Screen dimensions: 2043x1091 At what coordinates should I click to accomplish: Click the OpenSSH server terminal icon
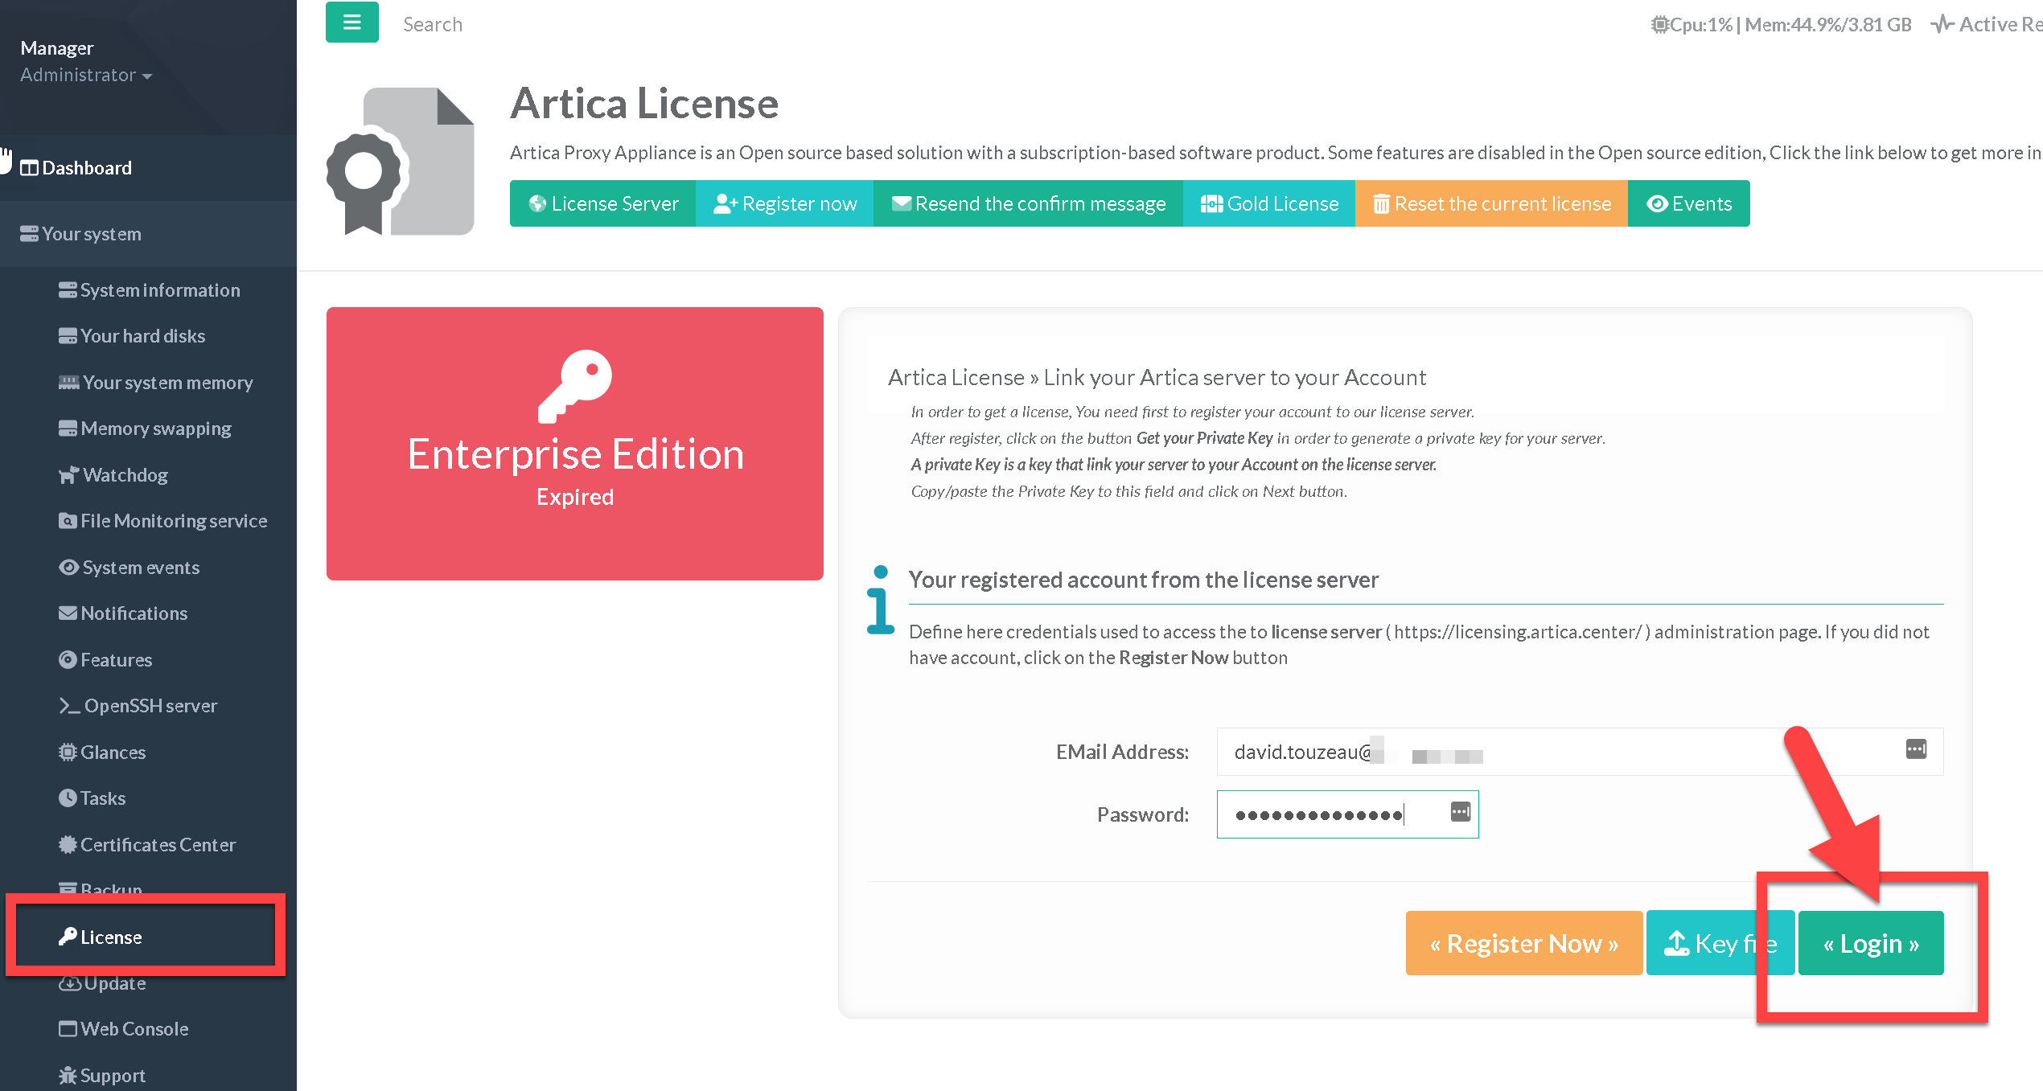coord(69,706)
